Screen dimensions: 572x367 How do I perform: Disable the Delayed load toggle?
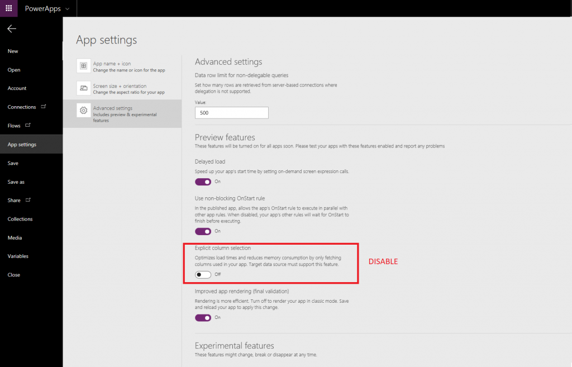[x=203, y=182]
